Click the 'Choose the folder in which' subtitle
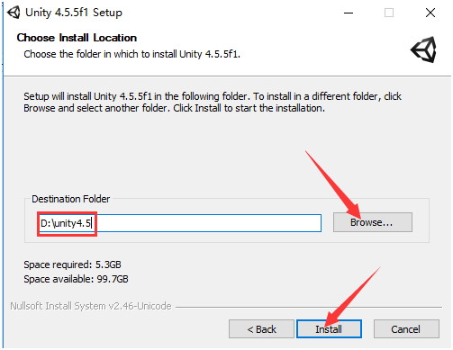The height and width of the screenshot is (350, 453). click(132, 54)
